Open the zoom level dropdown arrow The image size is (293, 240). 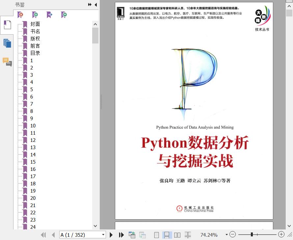(x=226, y=235)
